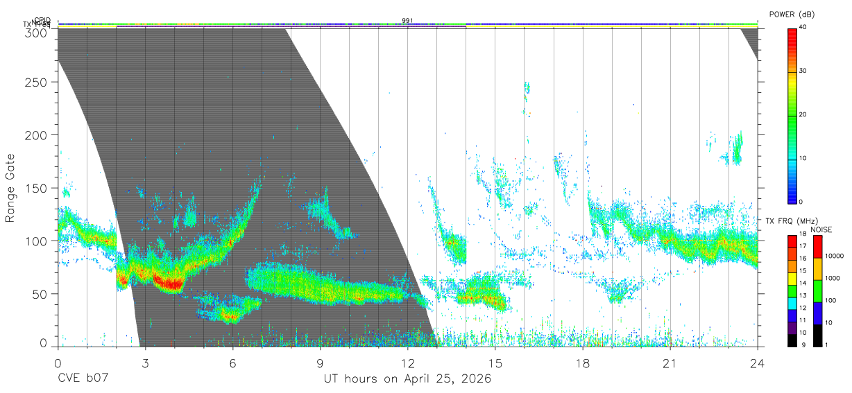Click the 300 tick label on the Range Gate axis
The height and width of the screenshot is (393, 852).
coord(36,33)
